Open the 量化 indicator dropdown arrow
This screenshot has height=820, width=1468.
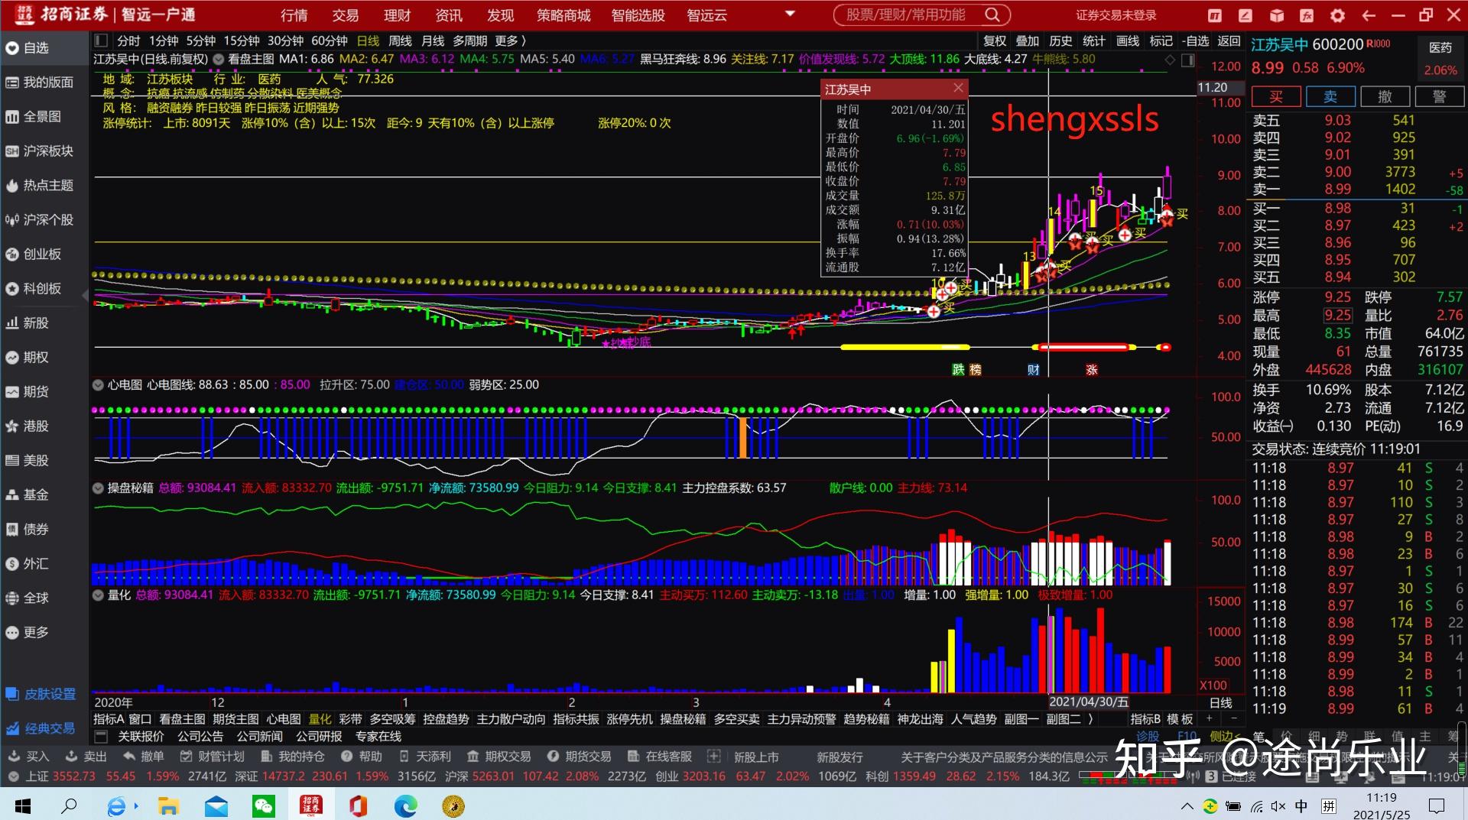pyautogui.click(x=98, y=595)
